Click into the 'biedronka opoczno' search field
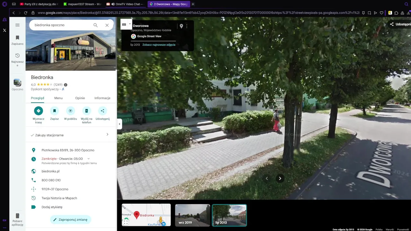The width and height of the screenshot is (411, 231). point(61,25)
